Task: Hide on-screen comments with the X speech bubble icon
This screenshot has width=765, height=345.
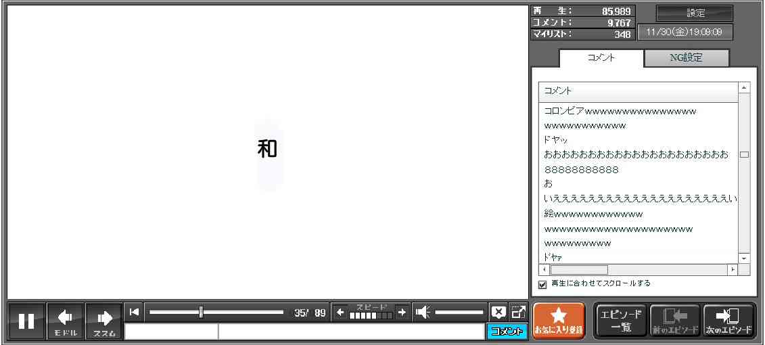Action: (x=499, y=312)
